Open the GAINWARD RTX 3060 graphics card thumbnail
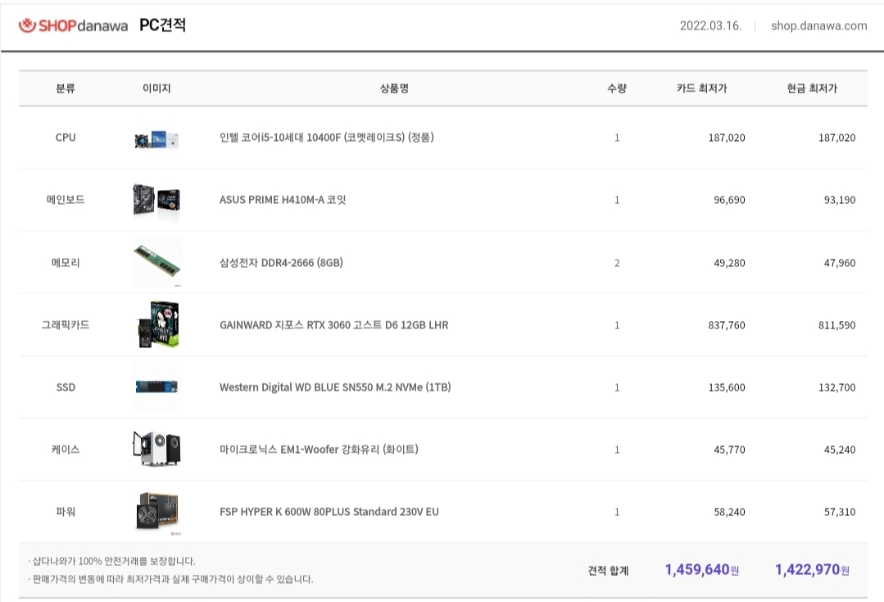 coord(158,324)
